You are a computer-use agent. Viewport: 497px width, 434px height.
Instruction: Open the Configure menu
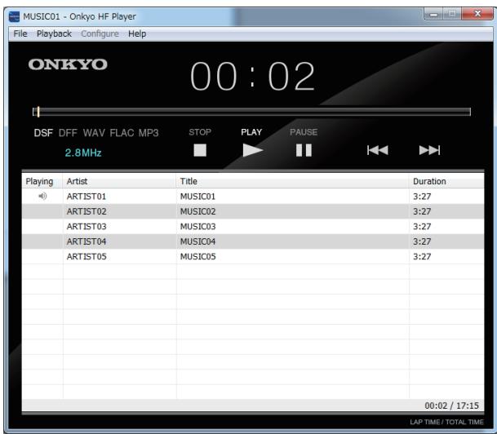tap(100, 33)
